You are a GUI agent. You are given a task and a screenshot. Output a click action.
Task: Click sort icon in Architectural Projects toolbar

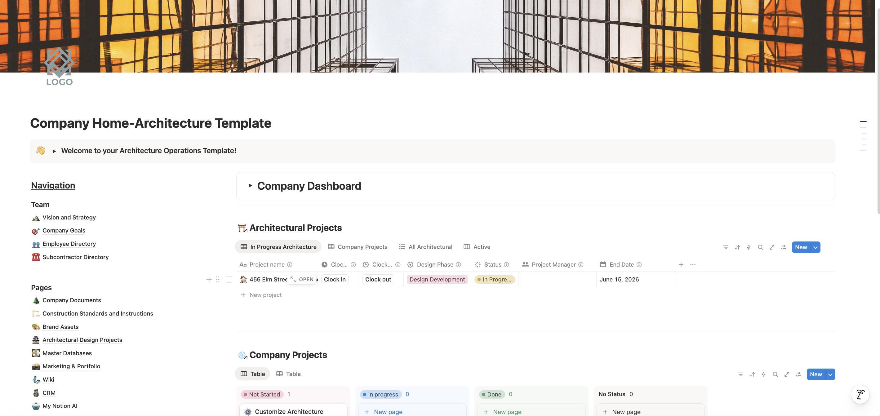coord(737,247)
